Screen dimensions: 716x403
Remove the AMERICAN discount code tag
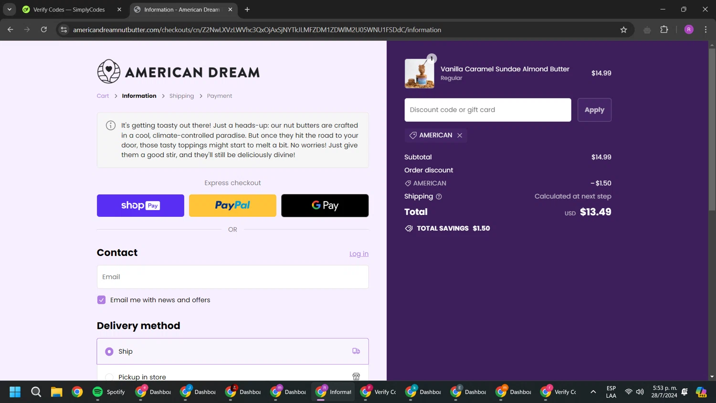click(460, 136)
